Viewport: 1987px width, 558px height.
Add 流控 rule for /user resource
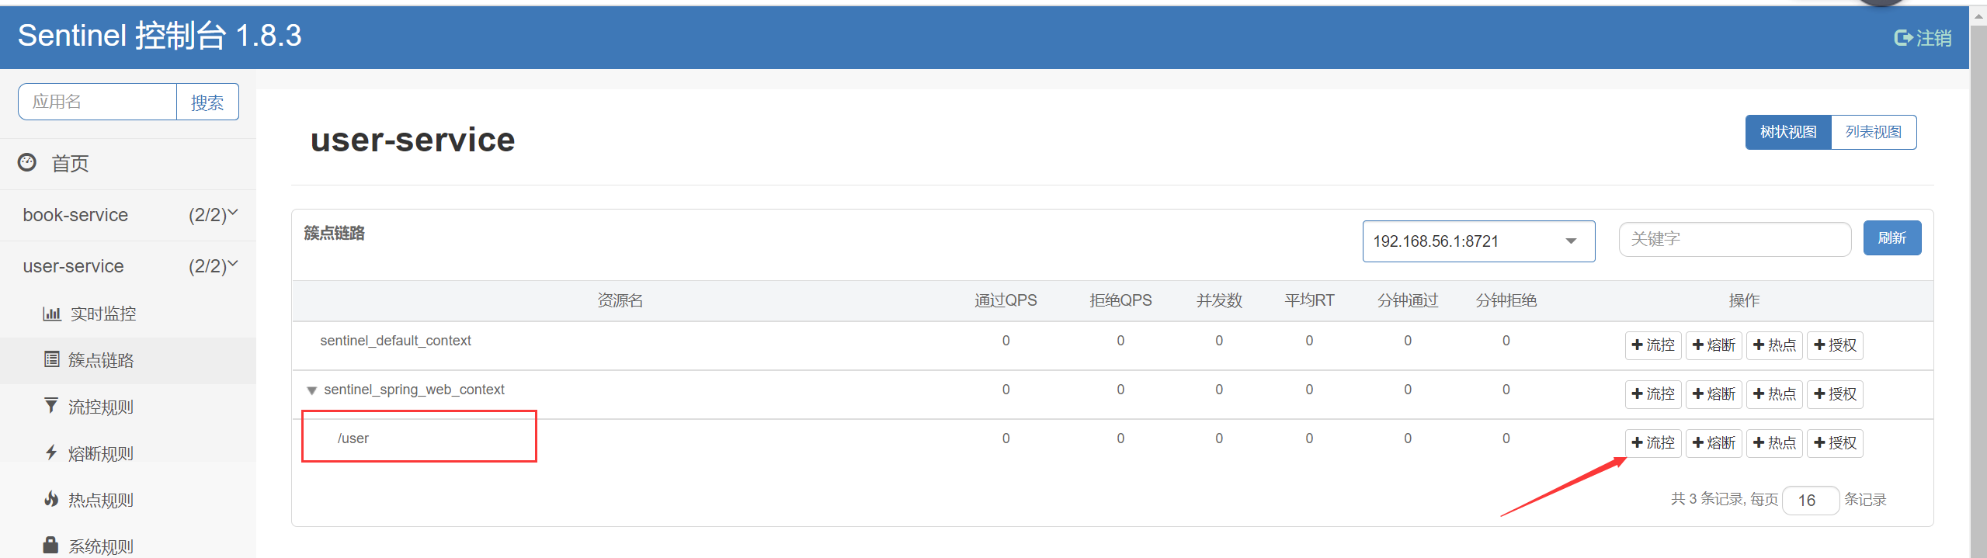[x=1653, y=443]
